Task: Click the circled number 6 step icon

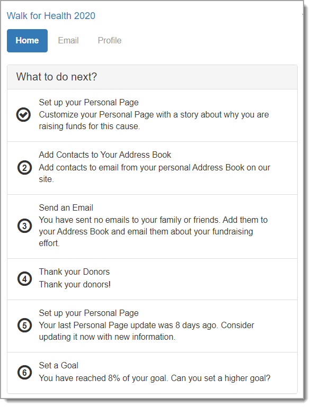Action: [24, 373]
